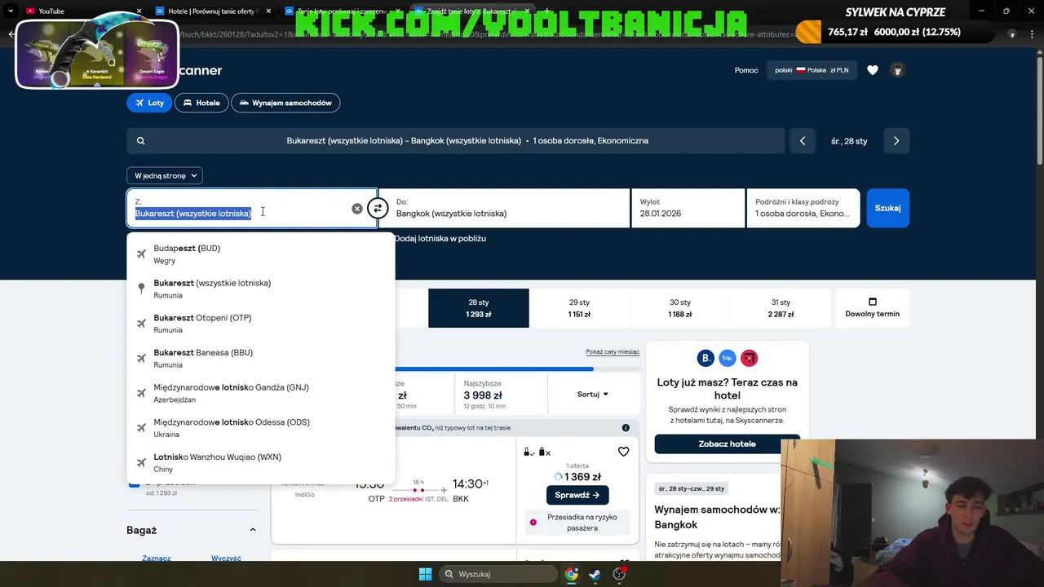Open Google Chrome from the taskbar
This screenshot has width=1044, height=587.
[x=572, y=574]
